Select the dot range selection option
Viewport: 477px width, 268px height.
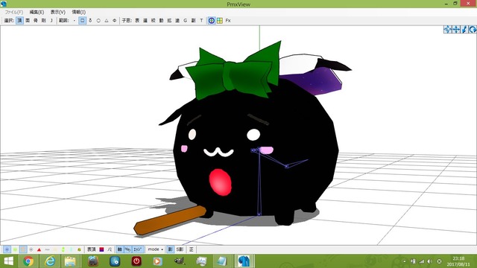pyautogui.click(x=75, y=20)
